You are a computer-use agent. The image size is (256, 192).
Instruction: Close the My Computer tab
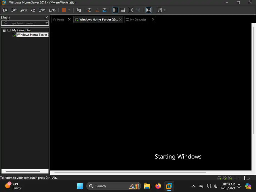coord(153,19)
